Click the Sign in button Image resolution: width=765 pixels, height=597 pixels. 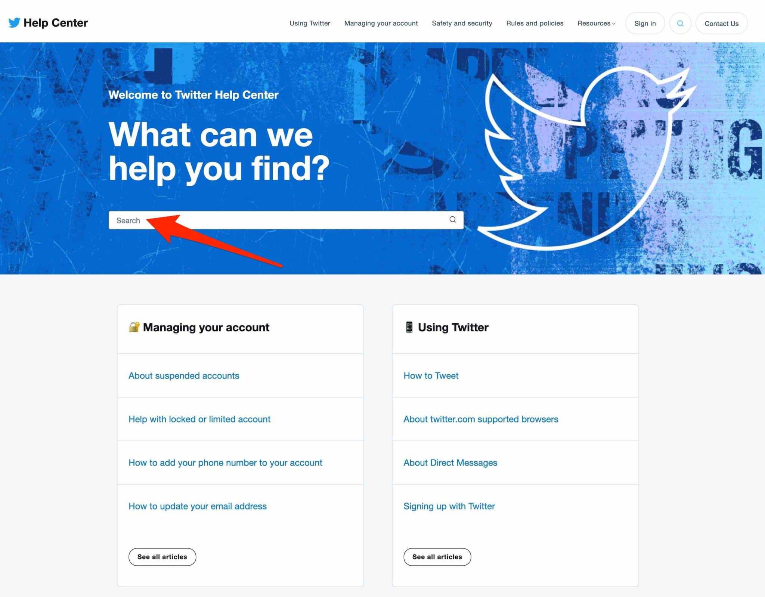645,24
